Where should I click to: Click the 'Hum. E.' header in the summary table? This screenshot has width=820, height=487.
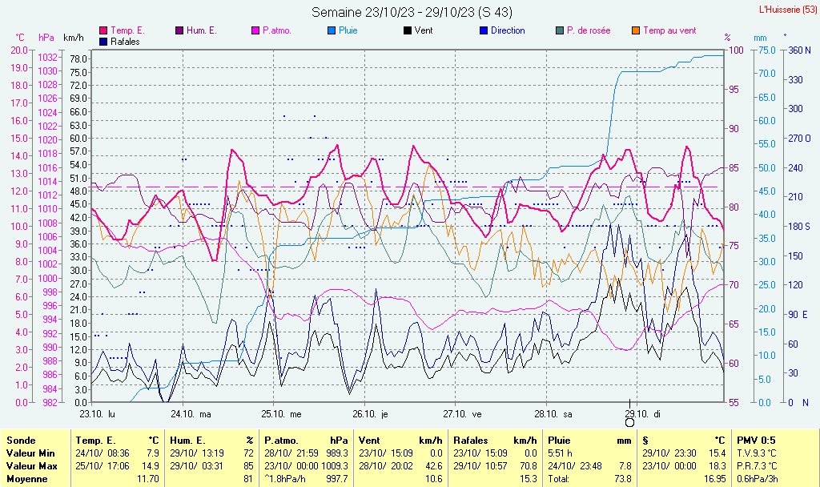[x=187, y=441]
